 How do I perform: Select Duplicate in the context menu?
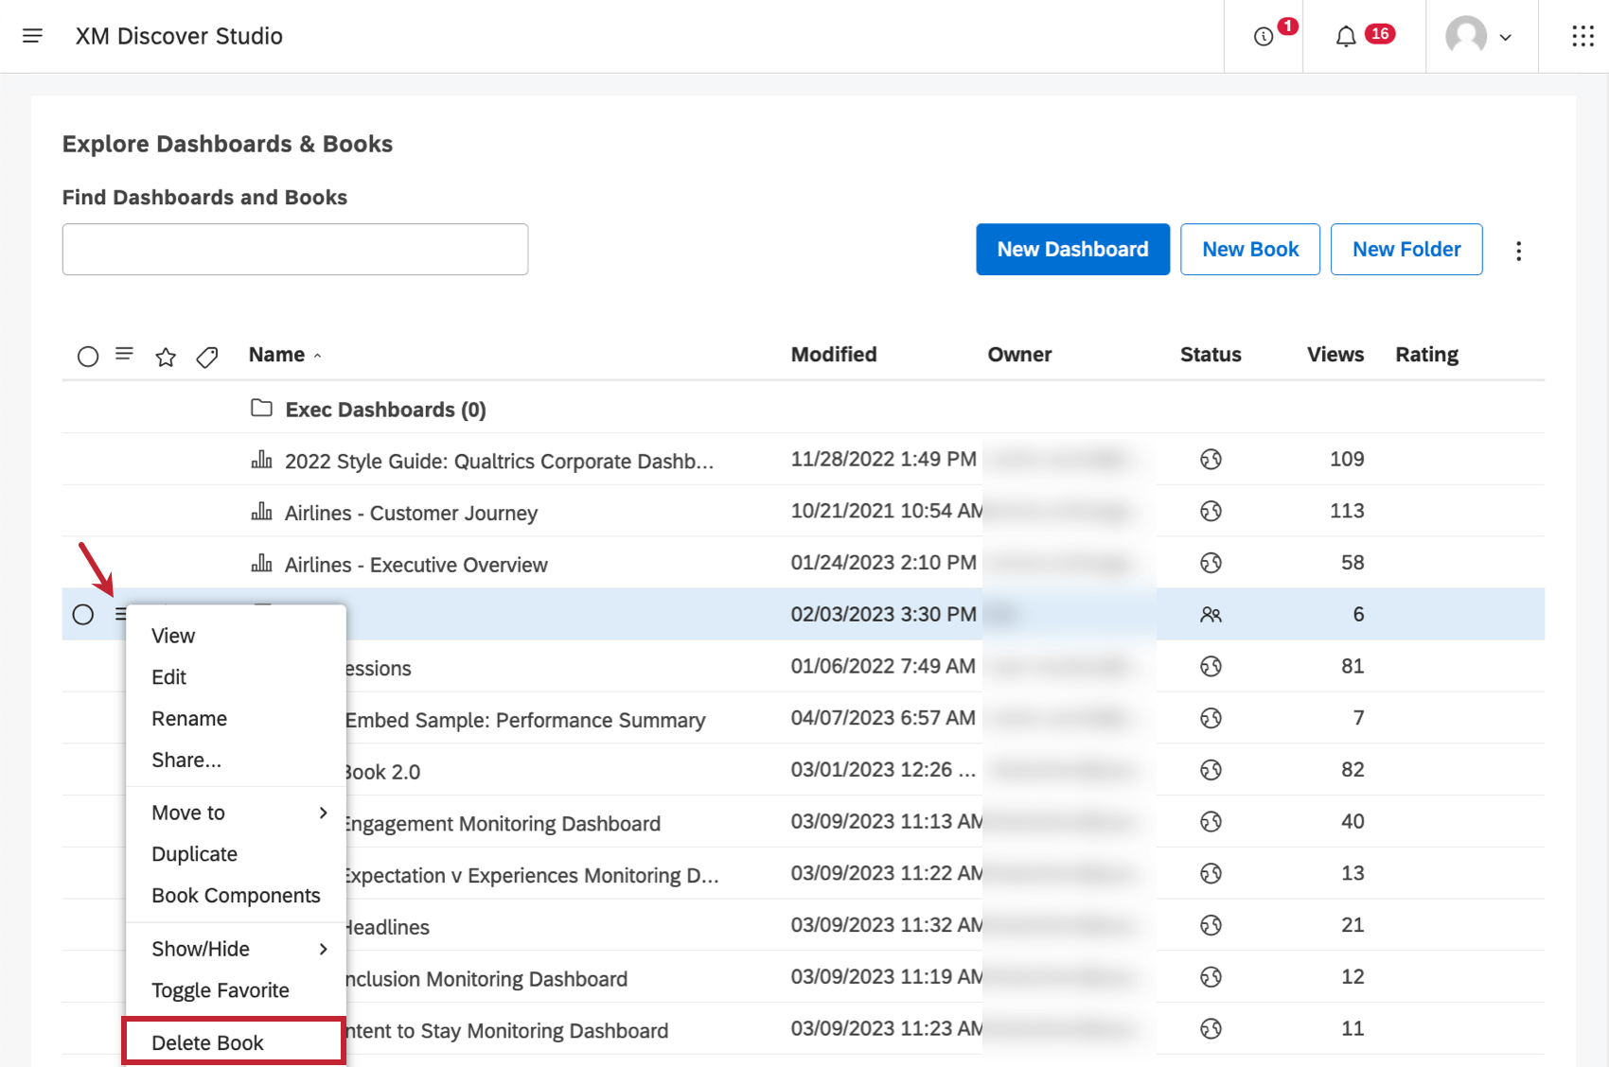click(195, 854)
